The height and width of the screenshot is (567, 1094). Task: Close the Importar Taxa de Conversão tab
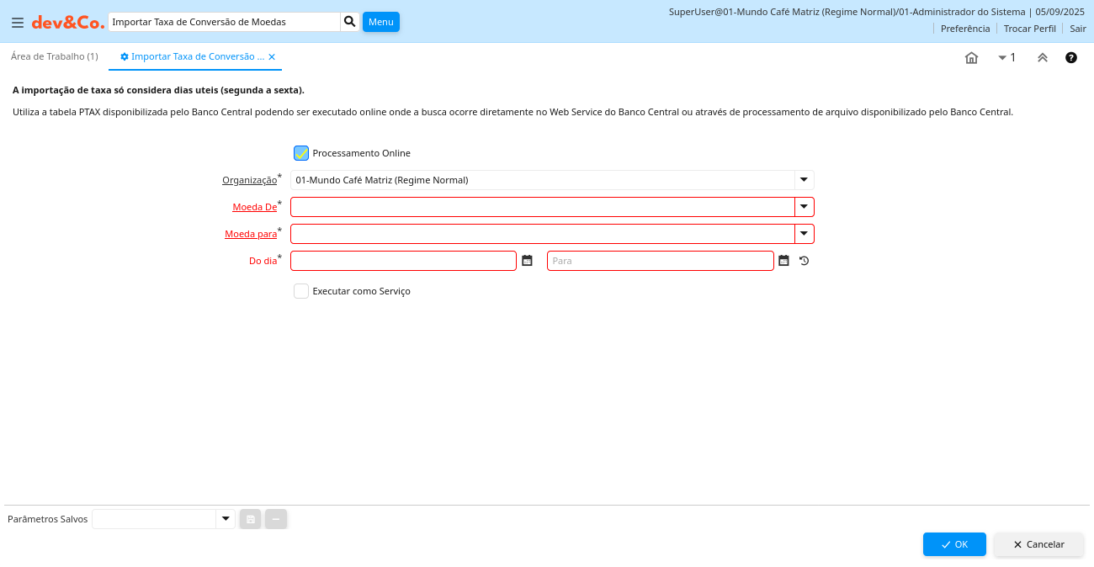tap(272, 57)
